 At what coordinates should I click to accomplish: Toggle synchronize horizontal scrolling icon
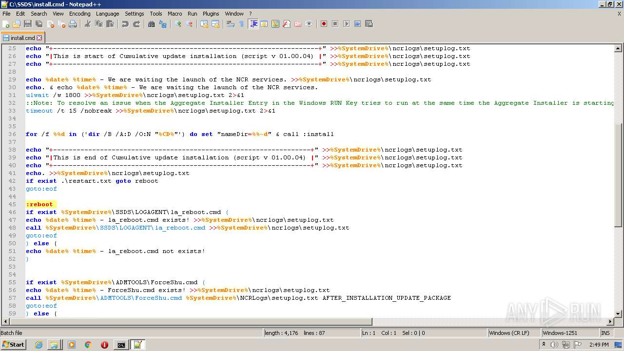tap(215, 24)
